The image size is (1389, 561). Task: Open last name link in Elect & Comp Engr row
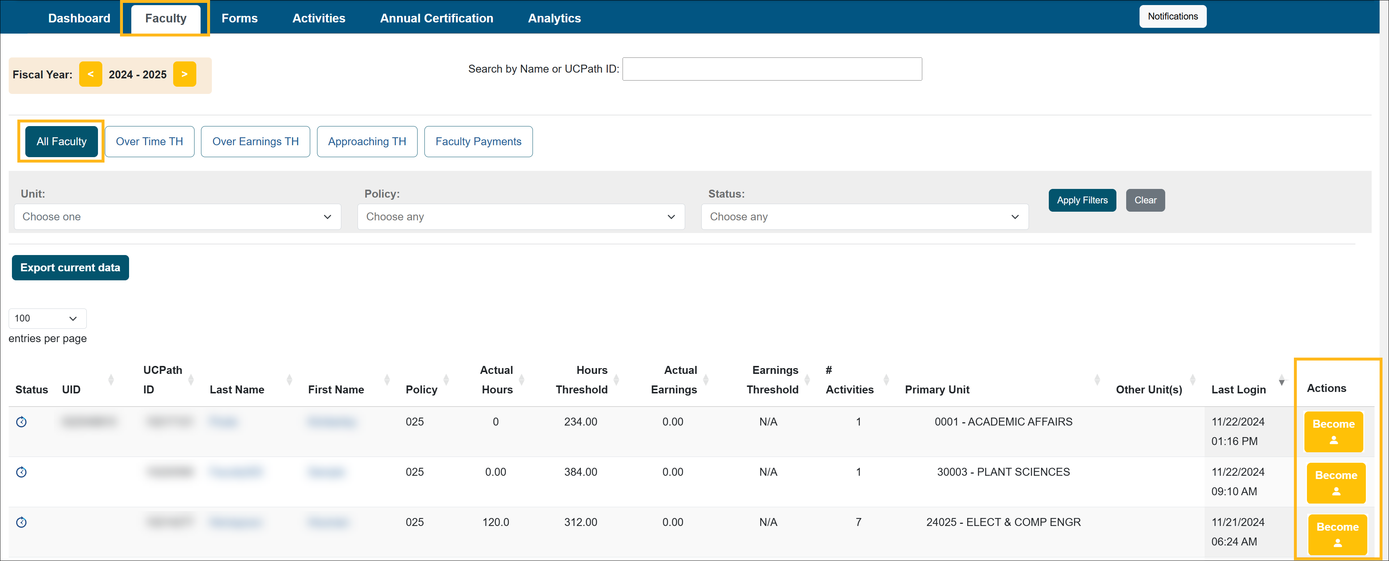pyautogui.click(x=236, y=522)
